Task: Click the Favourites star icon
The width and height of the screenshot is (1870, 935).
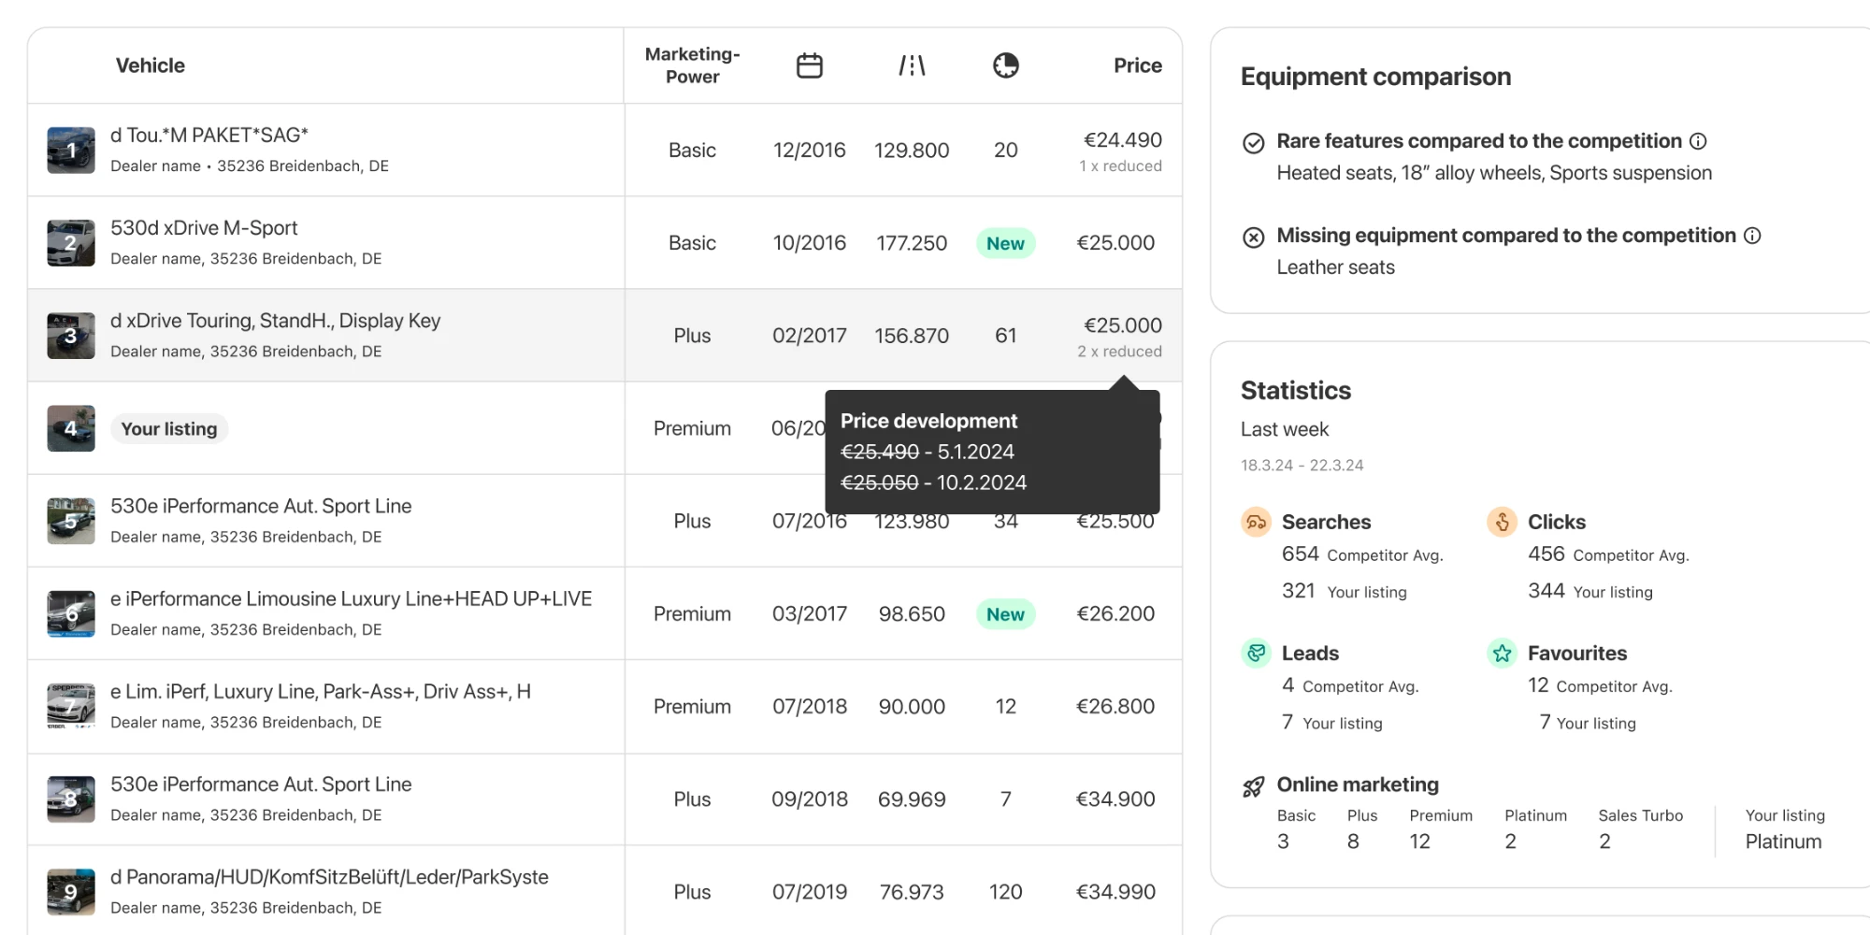Action: [x=1503, y=653]
